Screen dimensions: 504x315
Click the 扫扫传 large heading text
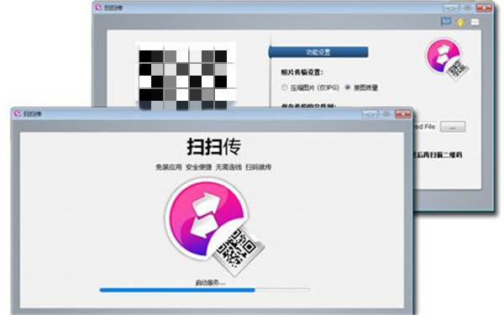point(213,147)
